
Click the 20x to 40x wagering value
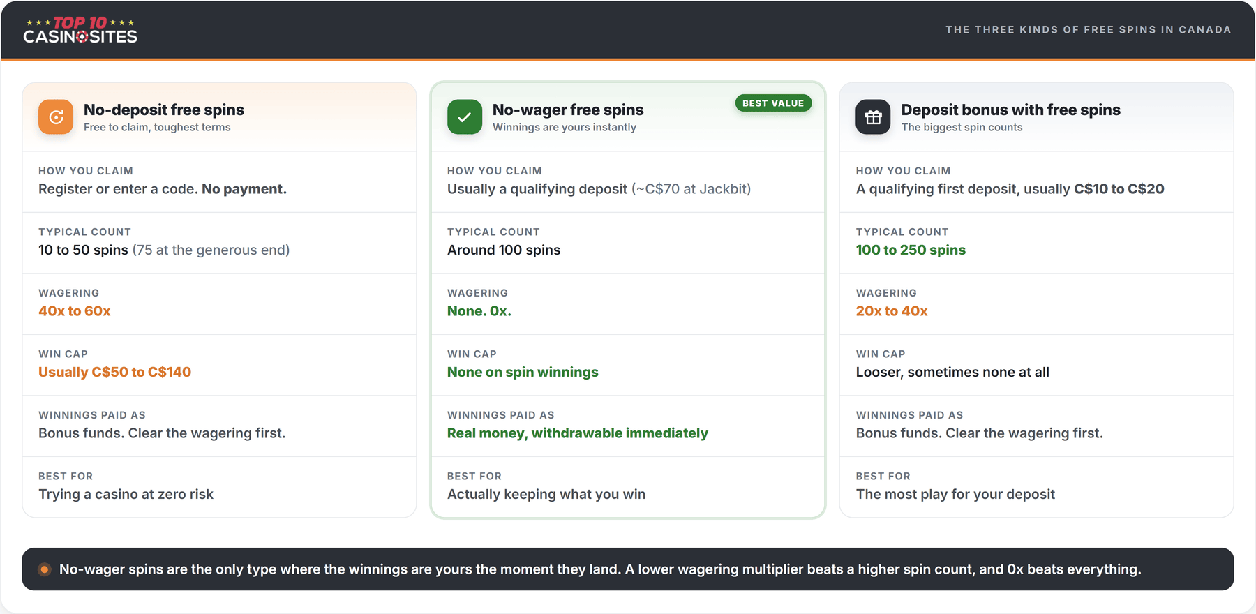click(x=892, y=311)
